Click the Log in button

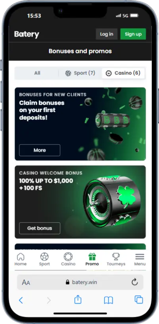pos(107,34)
